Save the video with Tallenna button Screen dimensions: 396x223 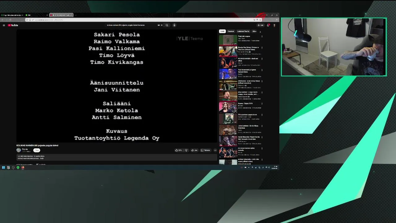coord(205,150)
